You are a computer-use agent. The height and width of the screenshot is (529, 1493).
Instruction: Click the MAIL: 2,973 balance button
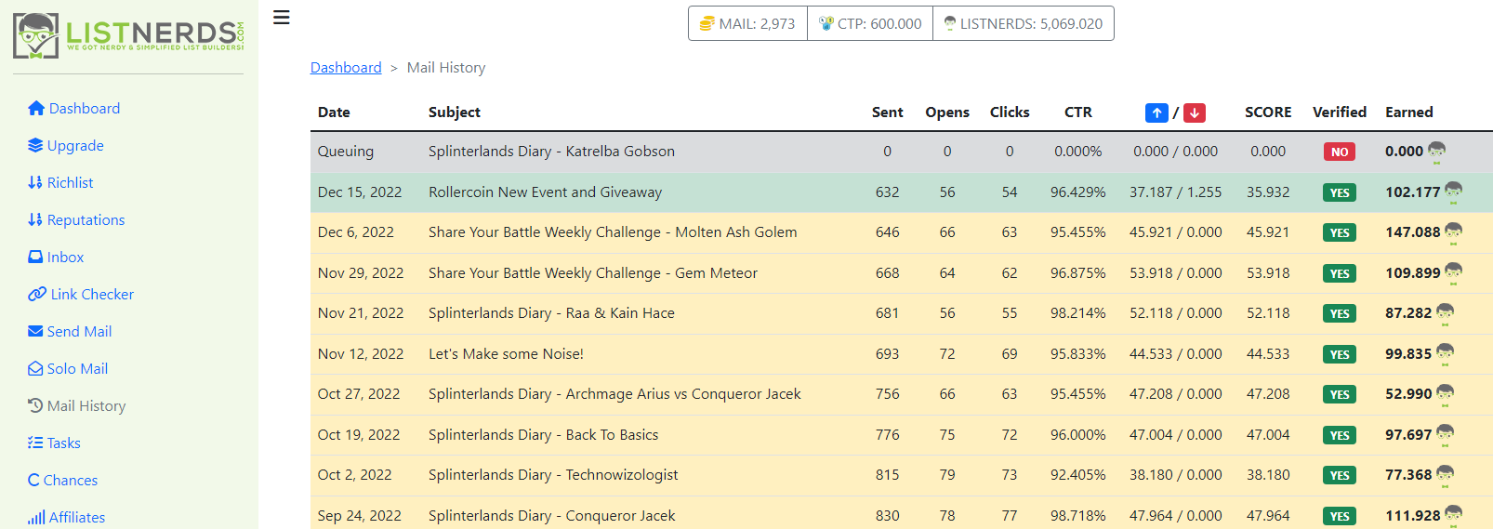pos(747,23)
